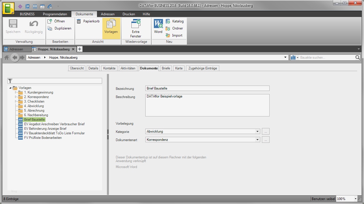Screen dimensions: 364x204
Task: Open the Kategorie dropdown
Action: point(257,131)
